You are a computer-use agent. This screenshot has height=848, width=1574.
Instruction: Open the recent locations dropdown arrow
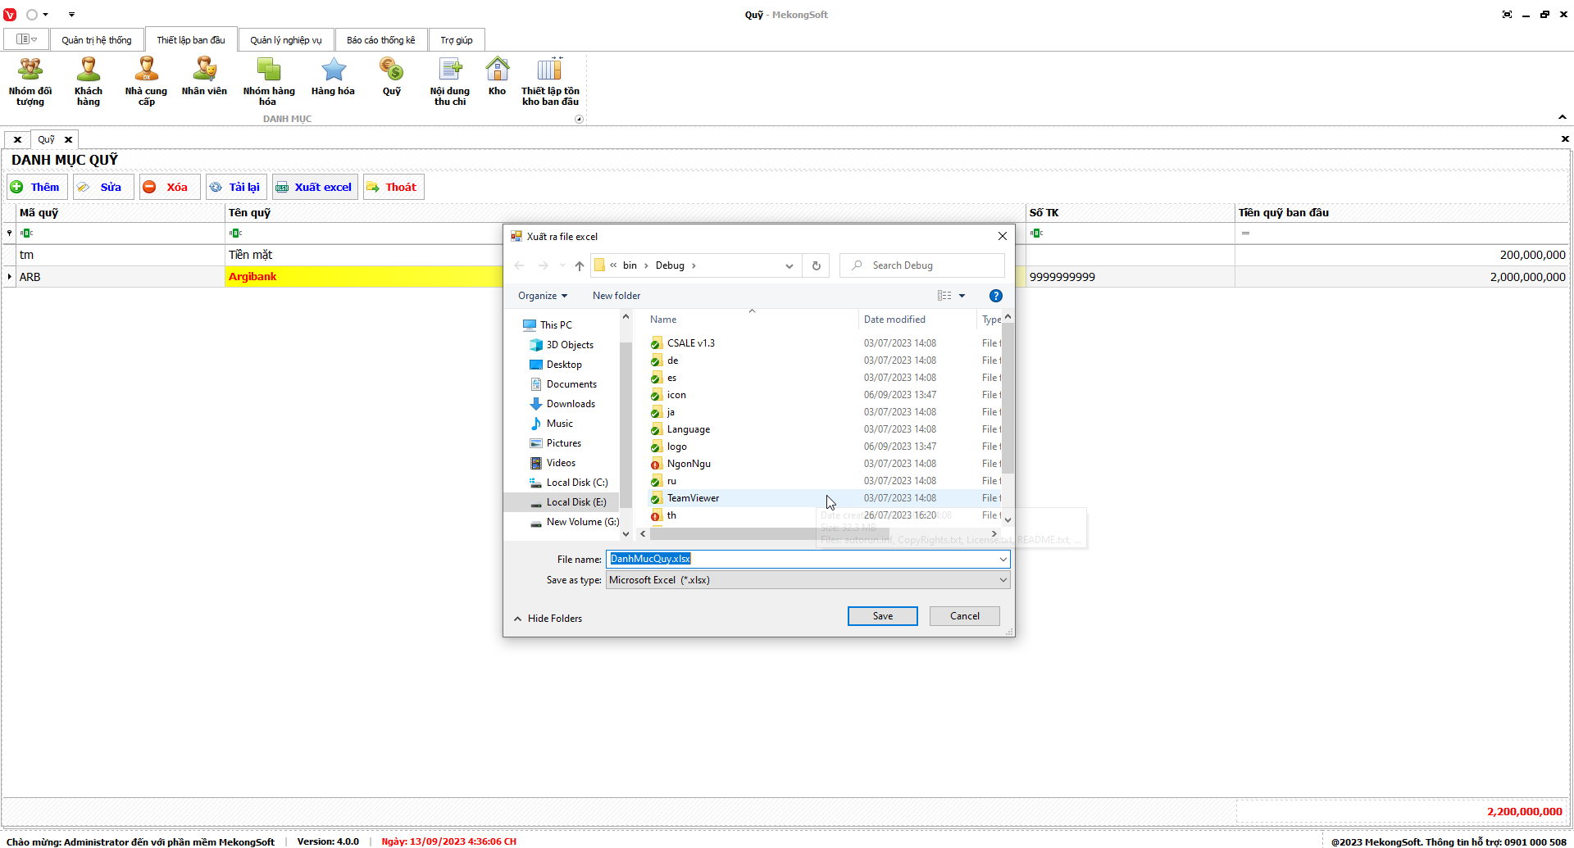562,265
